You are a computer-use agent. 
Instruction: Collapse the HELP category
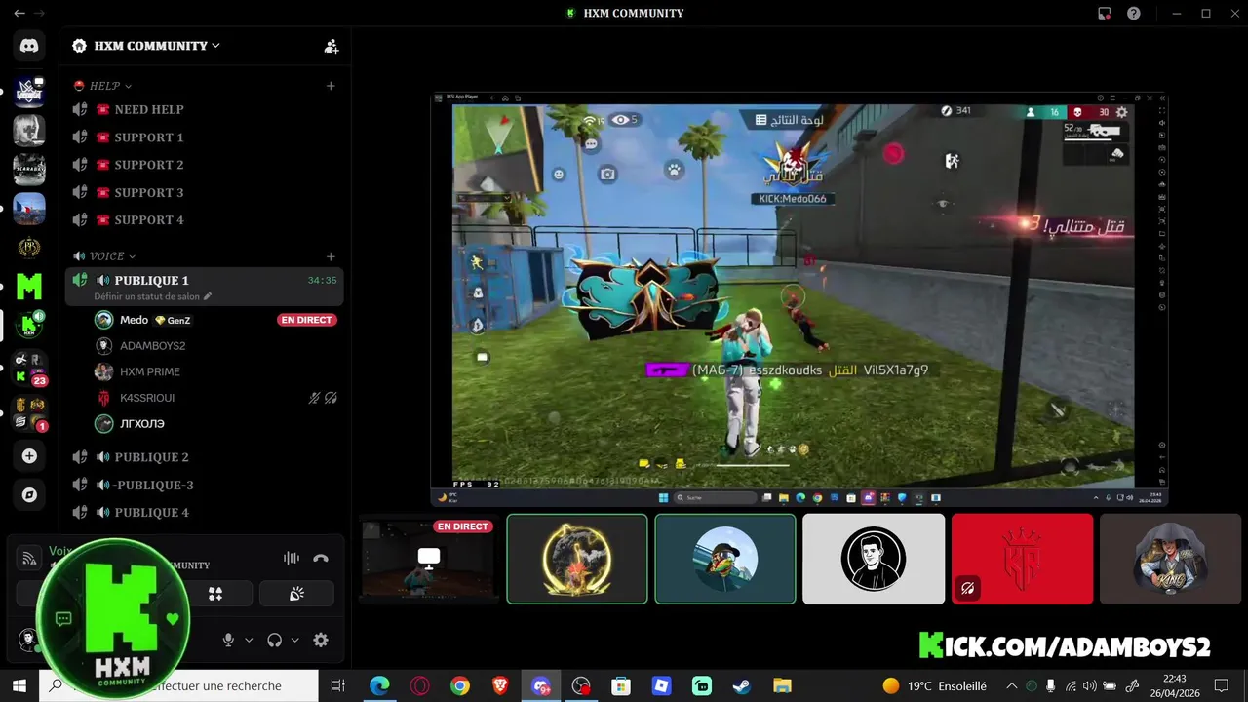111,86
